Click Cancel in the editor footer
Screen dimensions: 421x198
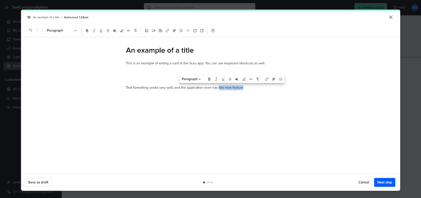(x=363, y=182)
